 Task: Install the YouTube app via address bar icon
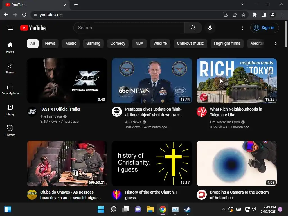(225, 15)
